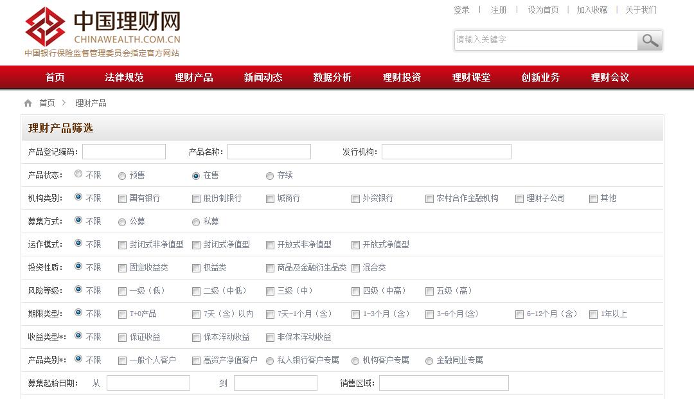Enable the 封闭式净值型 operation mode filter
The height and width of the screenshot is (399, 694).
(196, 245)
